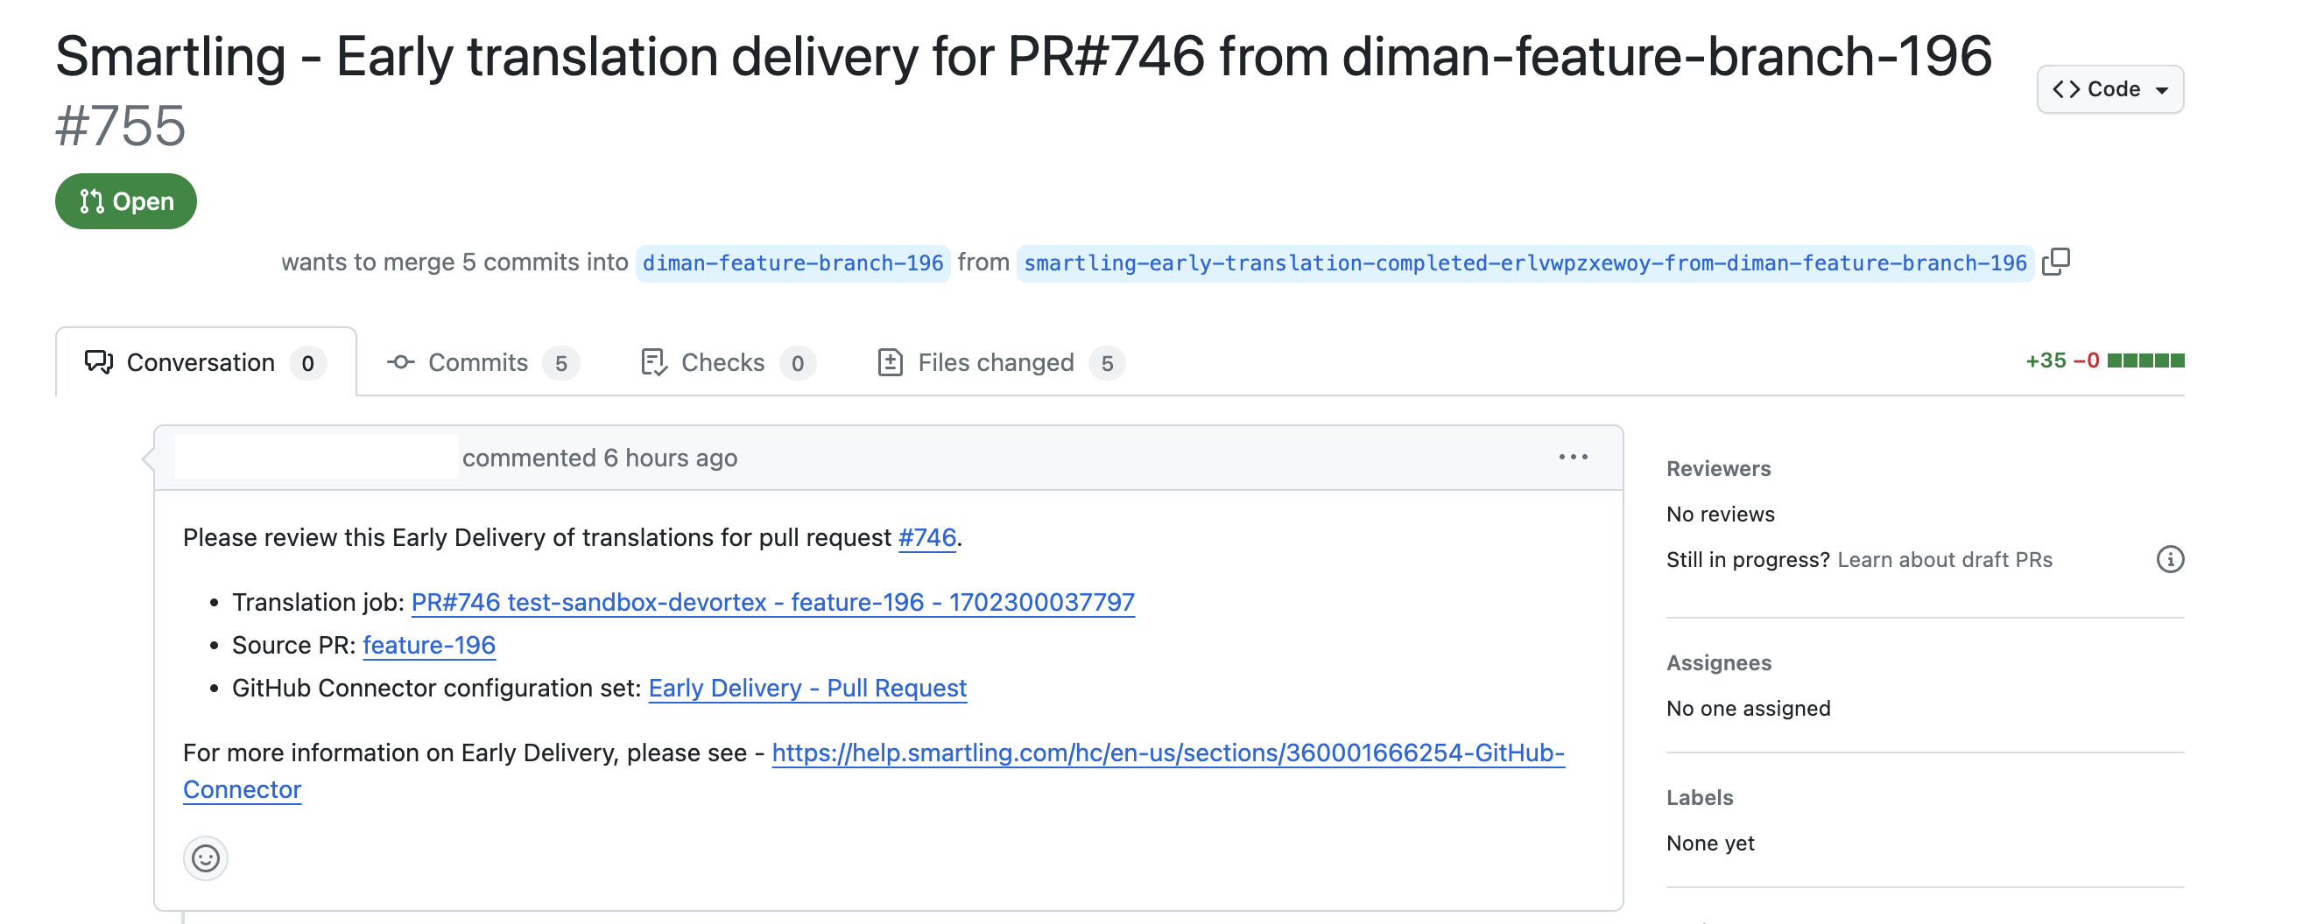Select the diman-feature-branch-196 base branch label

point(792,262)
